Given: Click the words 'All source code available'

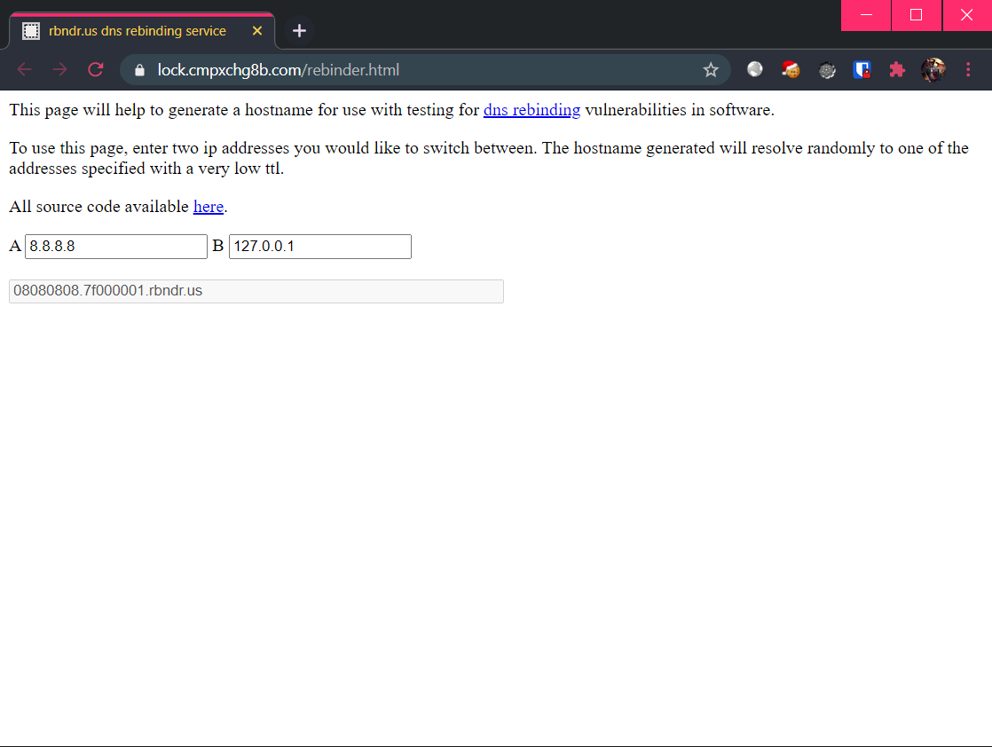Looking at the screenshot, I should click(x=98, y=207).
